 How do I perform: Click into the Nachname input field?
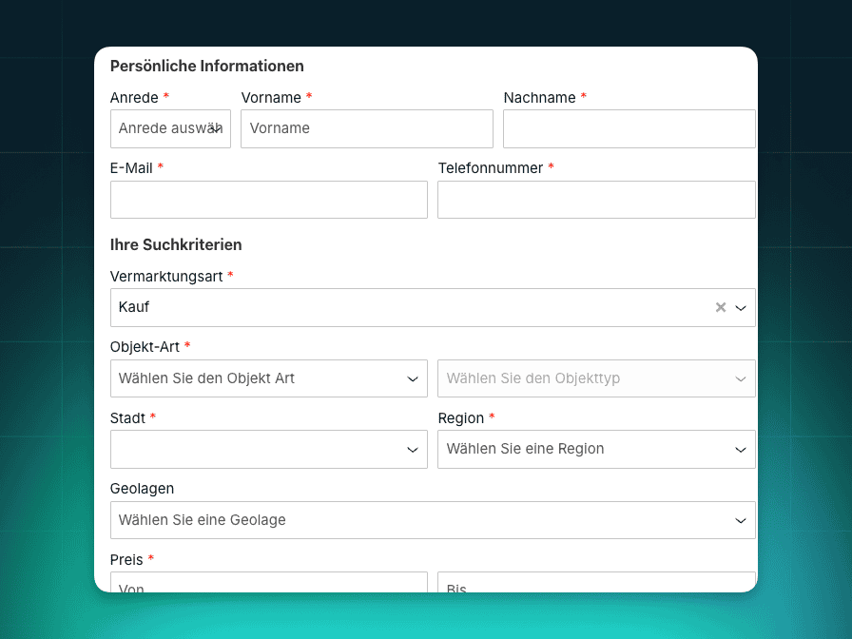click(629, 128)
